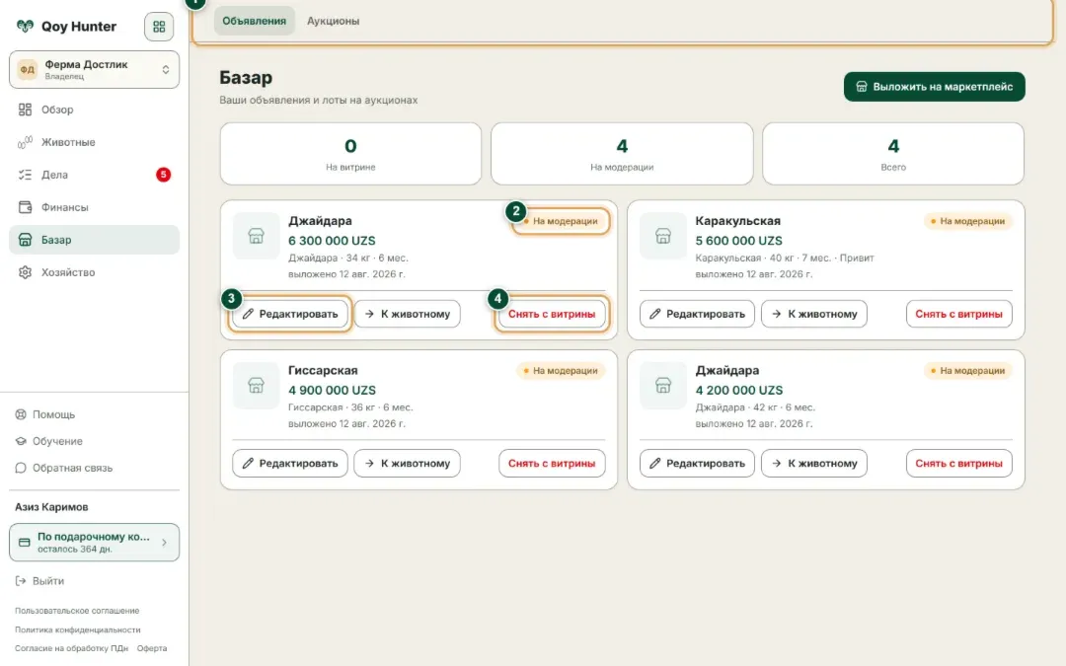1066x666 pixels.
Task: Click the Базар page heading
Action: pyautogui.click(x=246, y=78)
